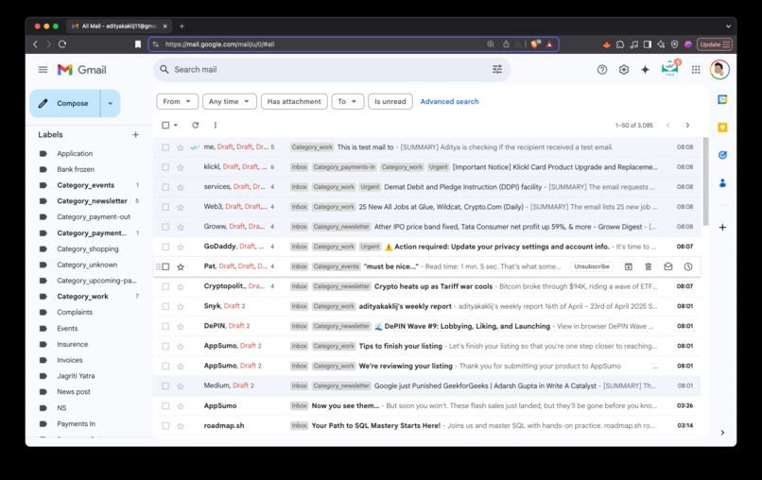Image resolution: width=762 pixels, height=480 pixels.
Task: Open Contacts side panel icon
Action: pyautogui.click(x=722, y=183)
